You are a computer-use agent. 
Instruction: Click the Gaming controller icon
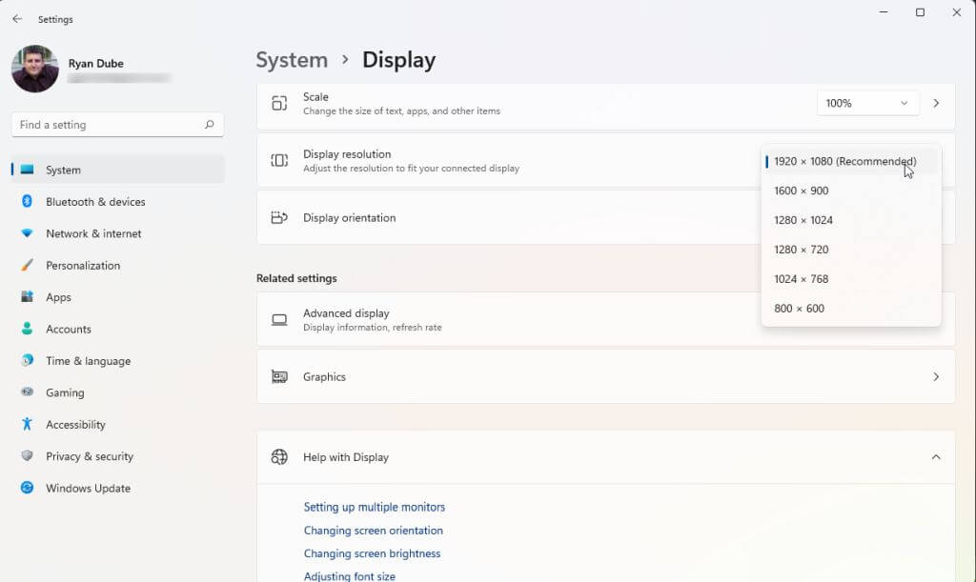[27, 392]
